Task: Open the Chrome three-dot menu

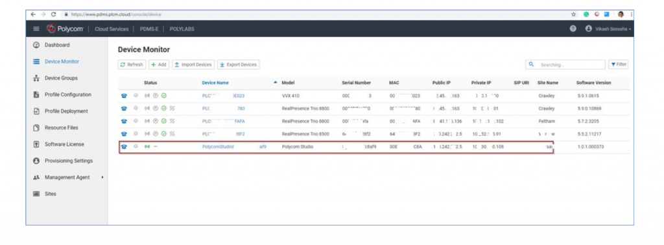Action: [631, 14]
